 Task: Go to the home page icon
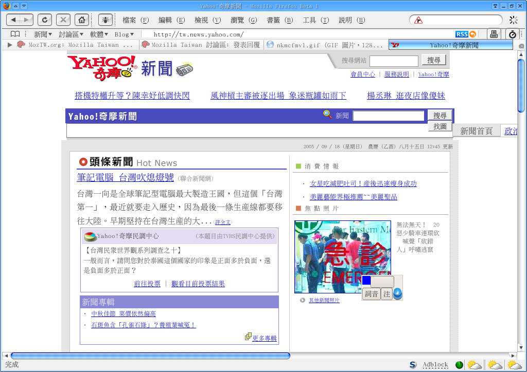81,20
